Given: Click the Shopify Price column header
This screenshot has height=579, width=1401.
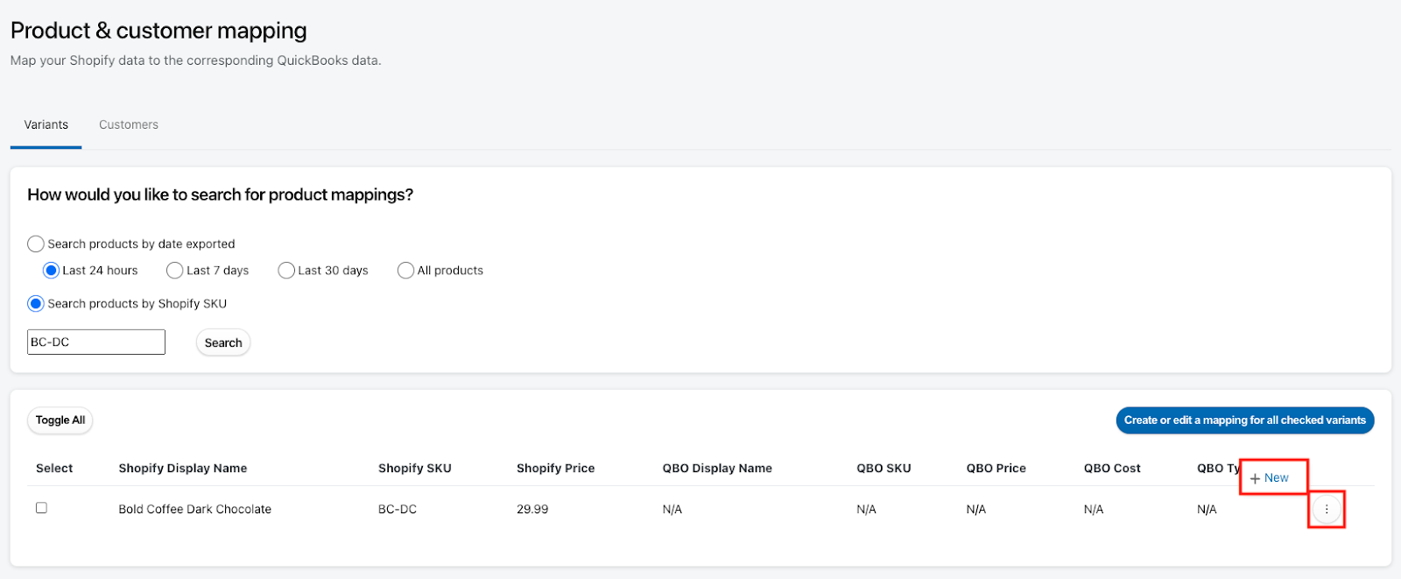Looking at the screenshot, I should pos(556,469).
